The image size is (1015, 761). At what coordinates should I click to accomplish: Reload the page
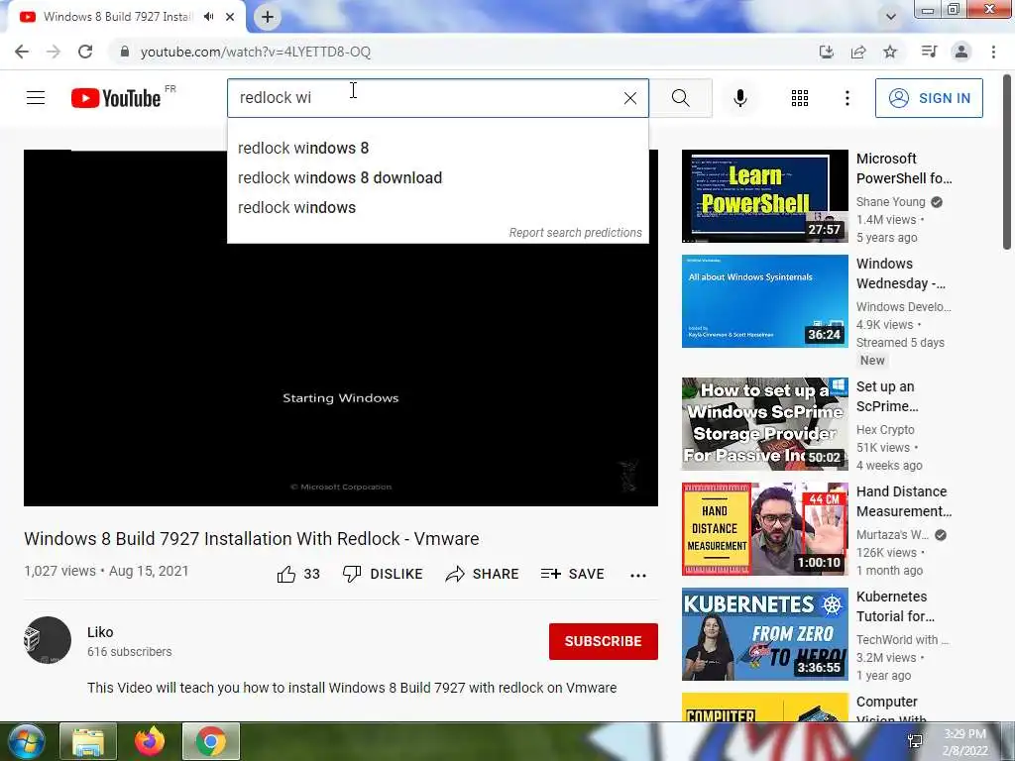click(x=85, y=52)
